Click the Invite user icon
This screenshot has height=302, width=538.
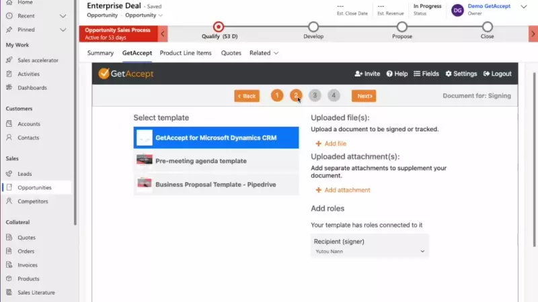click(x=358, y=74)
